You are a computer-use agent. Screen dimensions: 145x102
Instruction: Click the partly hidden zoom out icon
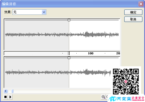point(107,97)
